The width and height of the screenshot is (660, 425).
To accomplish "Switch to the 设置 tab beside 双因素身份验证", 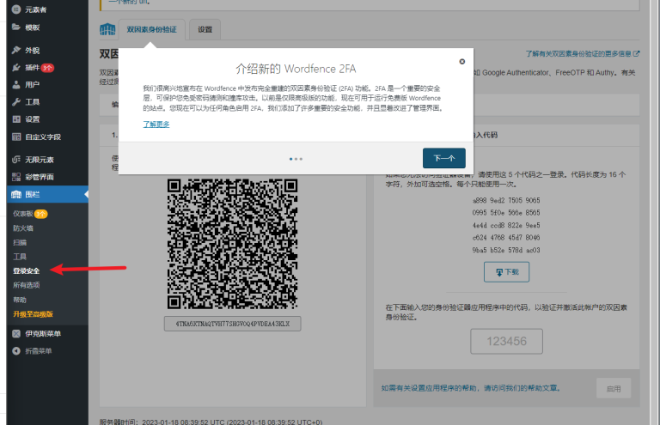I will (x=205, y=29).
